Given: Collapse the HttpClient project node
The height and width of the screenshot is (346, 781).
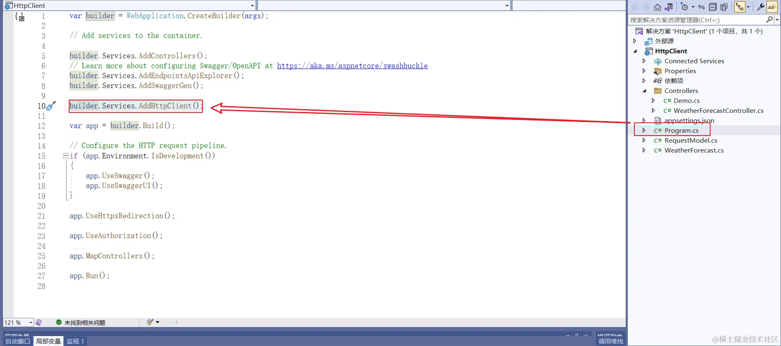Looking at the screenshot, I should pos(635,51).
